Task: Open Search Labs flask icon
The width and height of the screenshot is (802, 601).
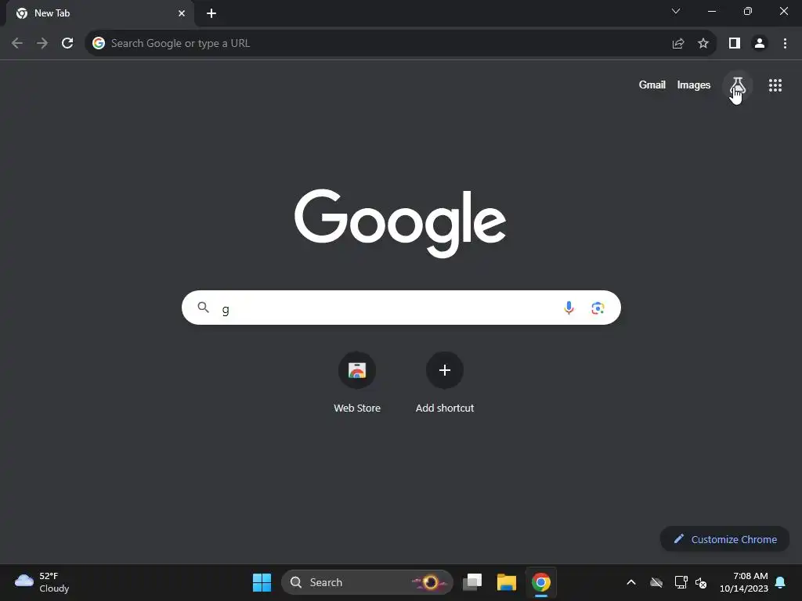Action: (x=738, y=85)
